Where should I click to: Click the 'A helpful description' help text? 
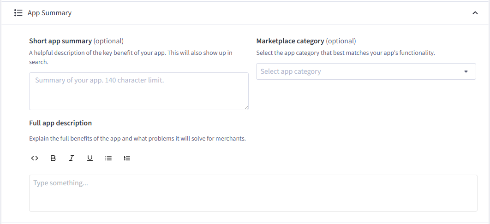pos(131,58)
